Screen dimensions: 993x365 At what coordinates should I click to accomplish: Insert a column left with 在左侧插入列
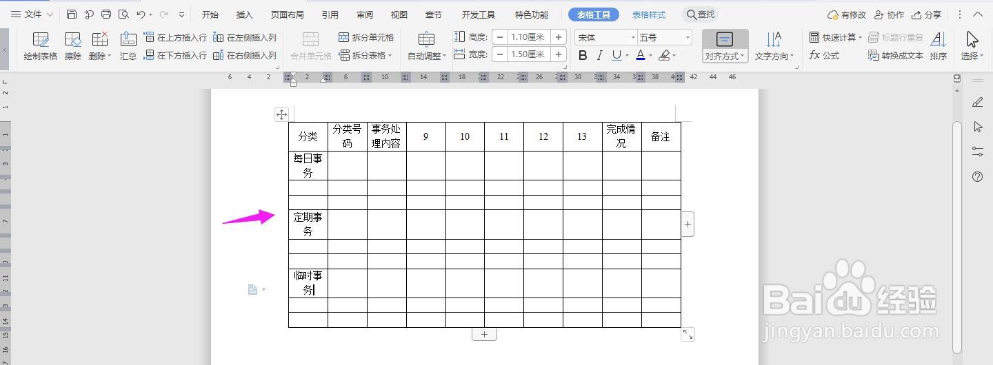[x=245, y=37]
